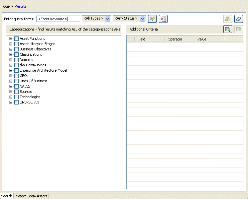Expand the NAICS node
Viewport: 248px width, 199px height.
tap(11, 86)
